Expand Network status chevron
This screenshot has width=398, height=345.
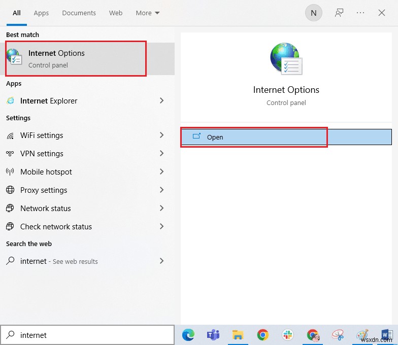161,208
